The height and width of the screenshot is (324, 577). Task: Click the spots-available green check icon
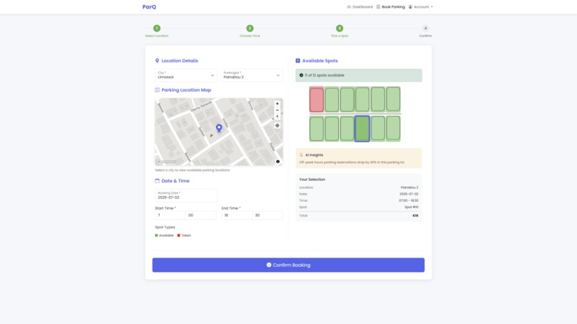click(x=301, y=75)
